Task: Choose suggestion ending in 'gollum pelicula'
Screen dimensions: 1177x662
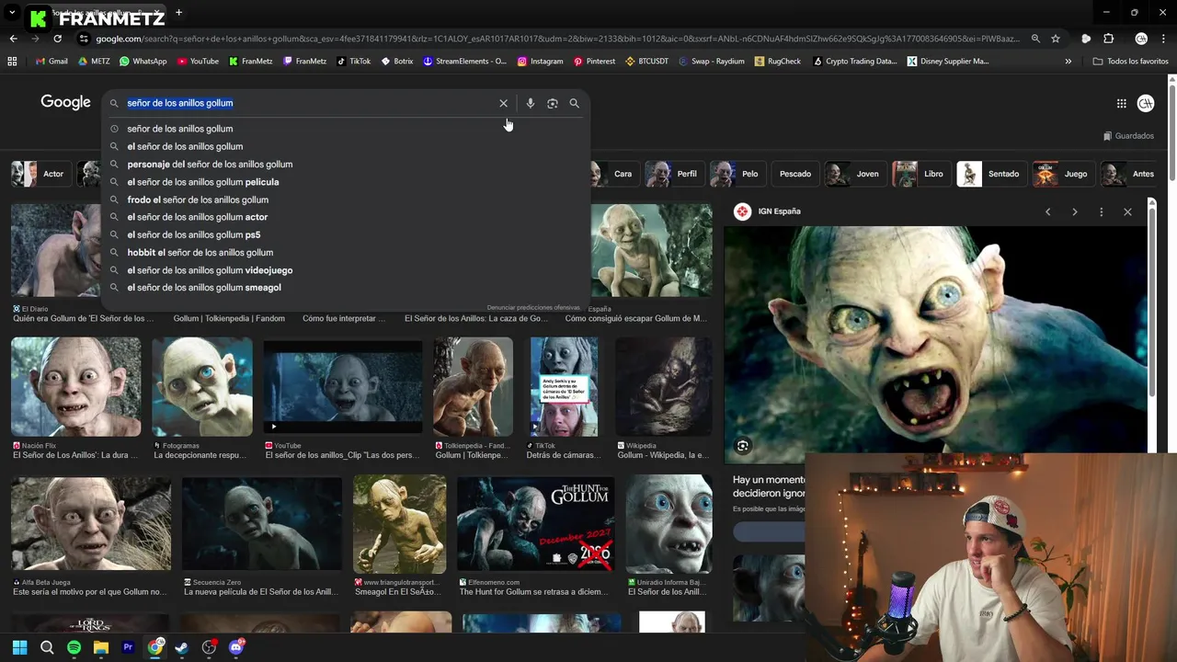Action: 346,182
